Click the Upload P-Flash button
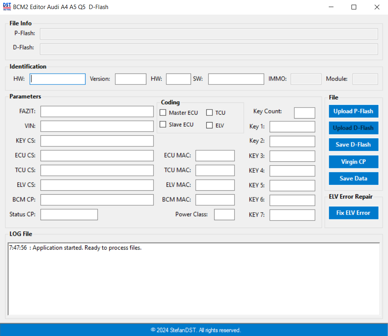388x336 pixels. [353, 111]
